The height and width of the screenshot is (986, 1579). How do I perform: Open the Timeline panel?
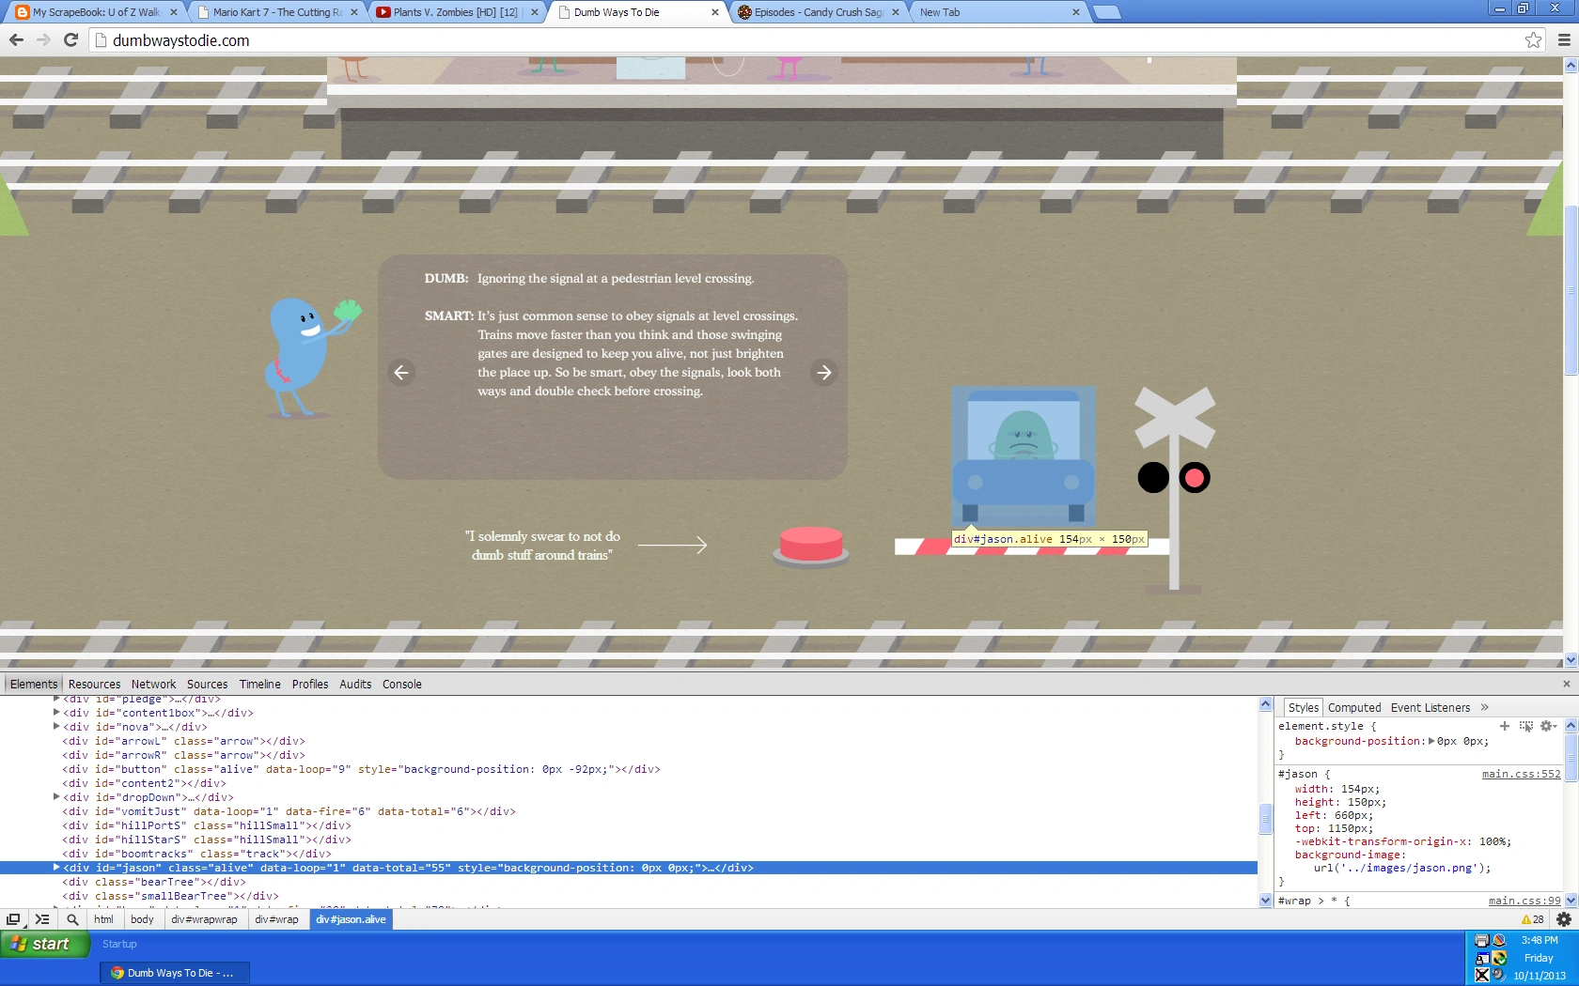pyautogui.click(x=259, y=684)
